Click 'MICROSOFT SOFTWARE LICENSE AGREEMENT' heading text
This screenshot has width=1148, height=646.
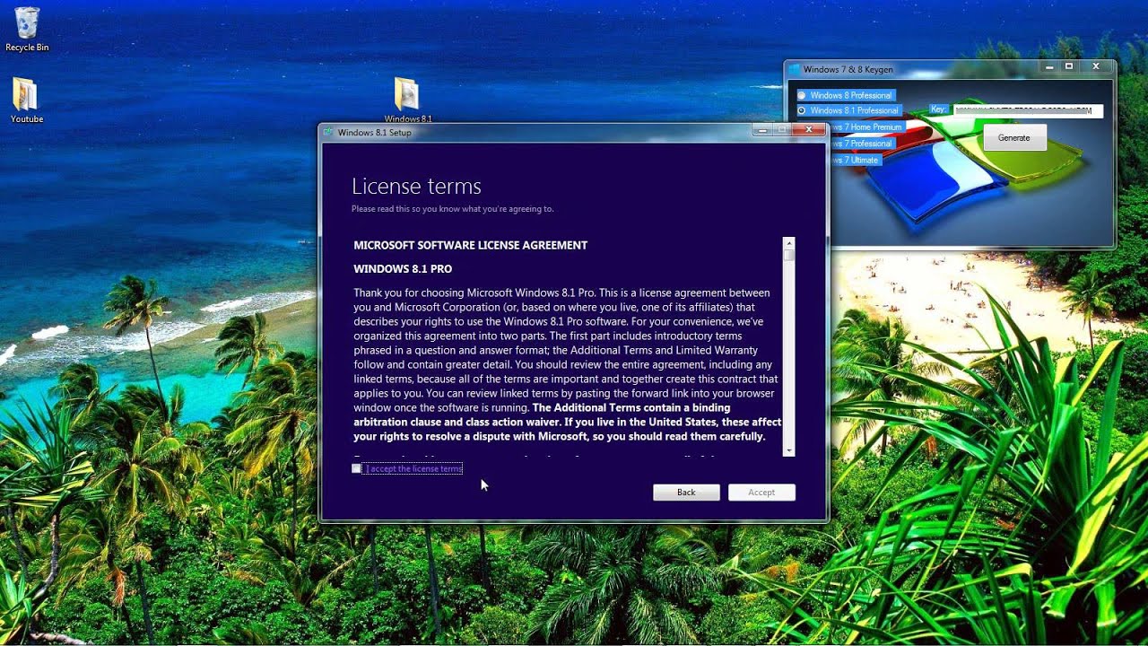tap(471, 245)
